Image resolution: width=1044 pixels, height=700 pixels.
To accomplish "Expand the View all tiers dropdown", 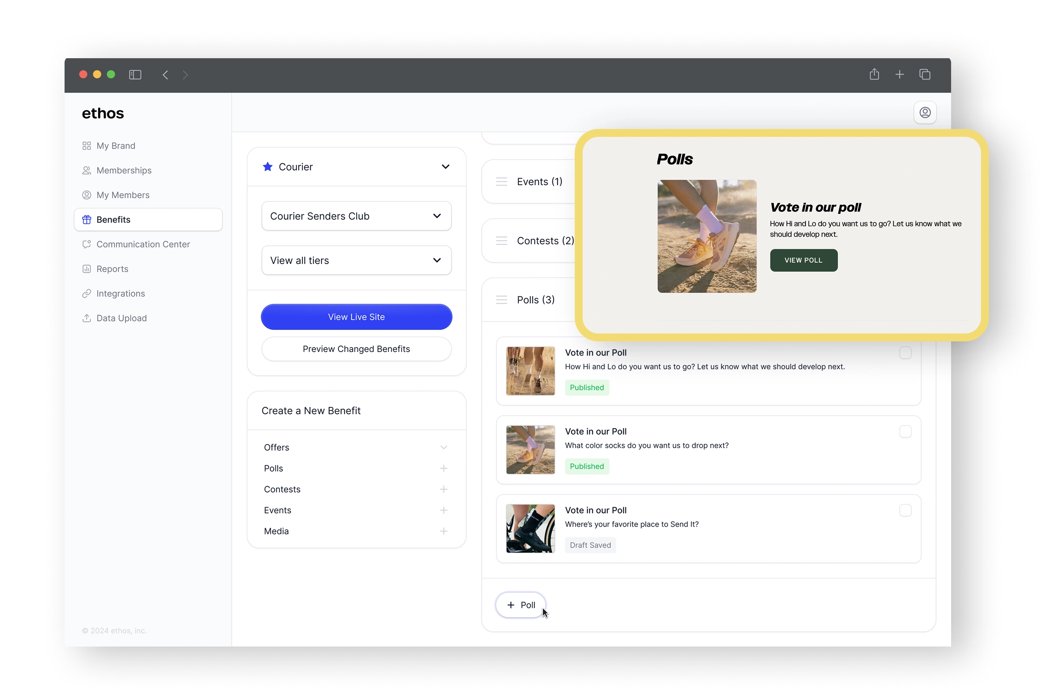I will tap(356, 260).
